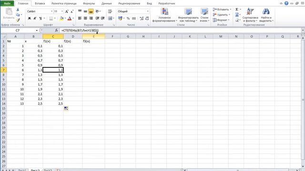Open font color dropdown arrow

73,19
